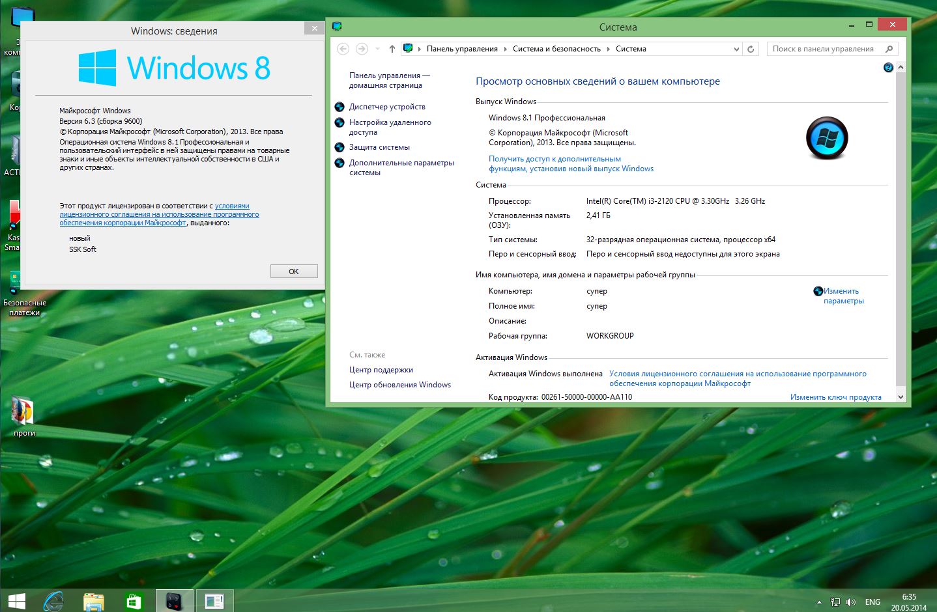
Task: Open Internet Explorer from the taskbar
Action: coord(53,600)
